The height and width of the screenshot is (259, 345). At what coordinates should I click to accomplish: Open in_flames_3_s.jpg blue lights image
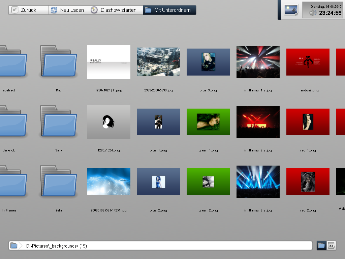point(258,182)
